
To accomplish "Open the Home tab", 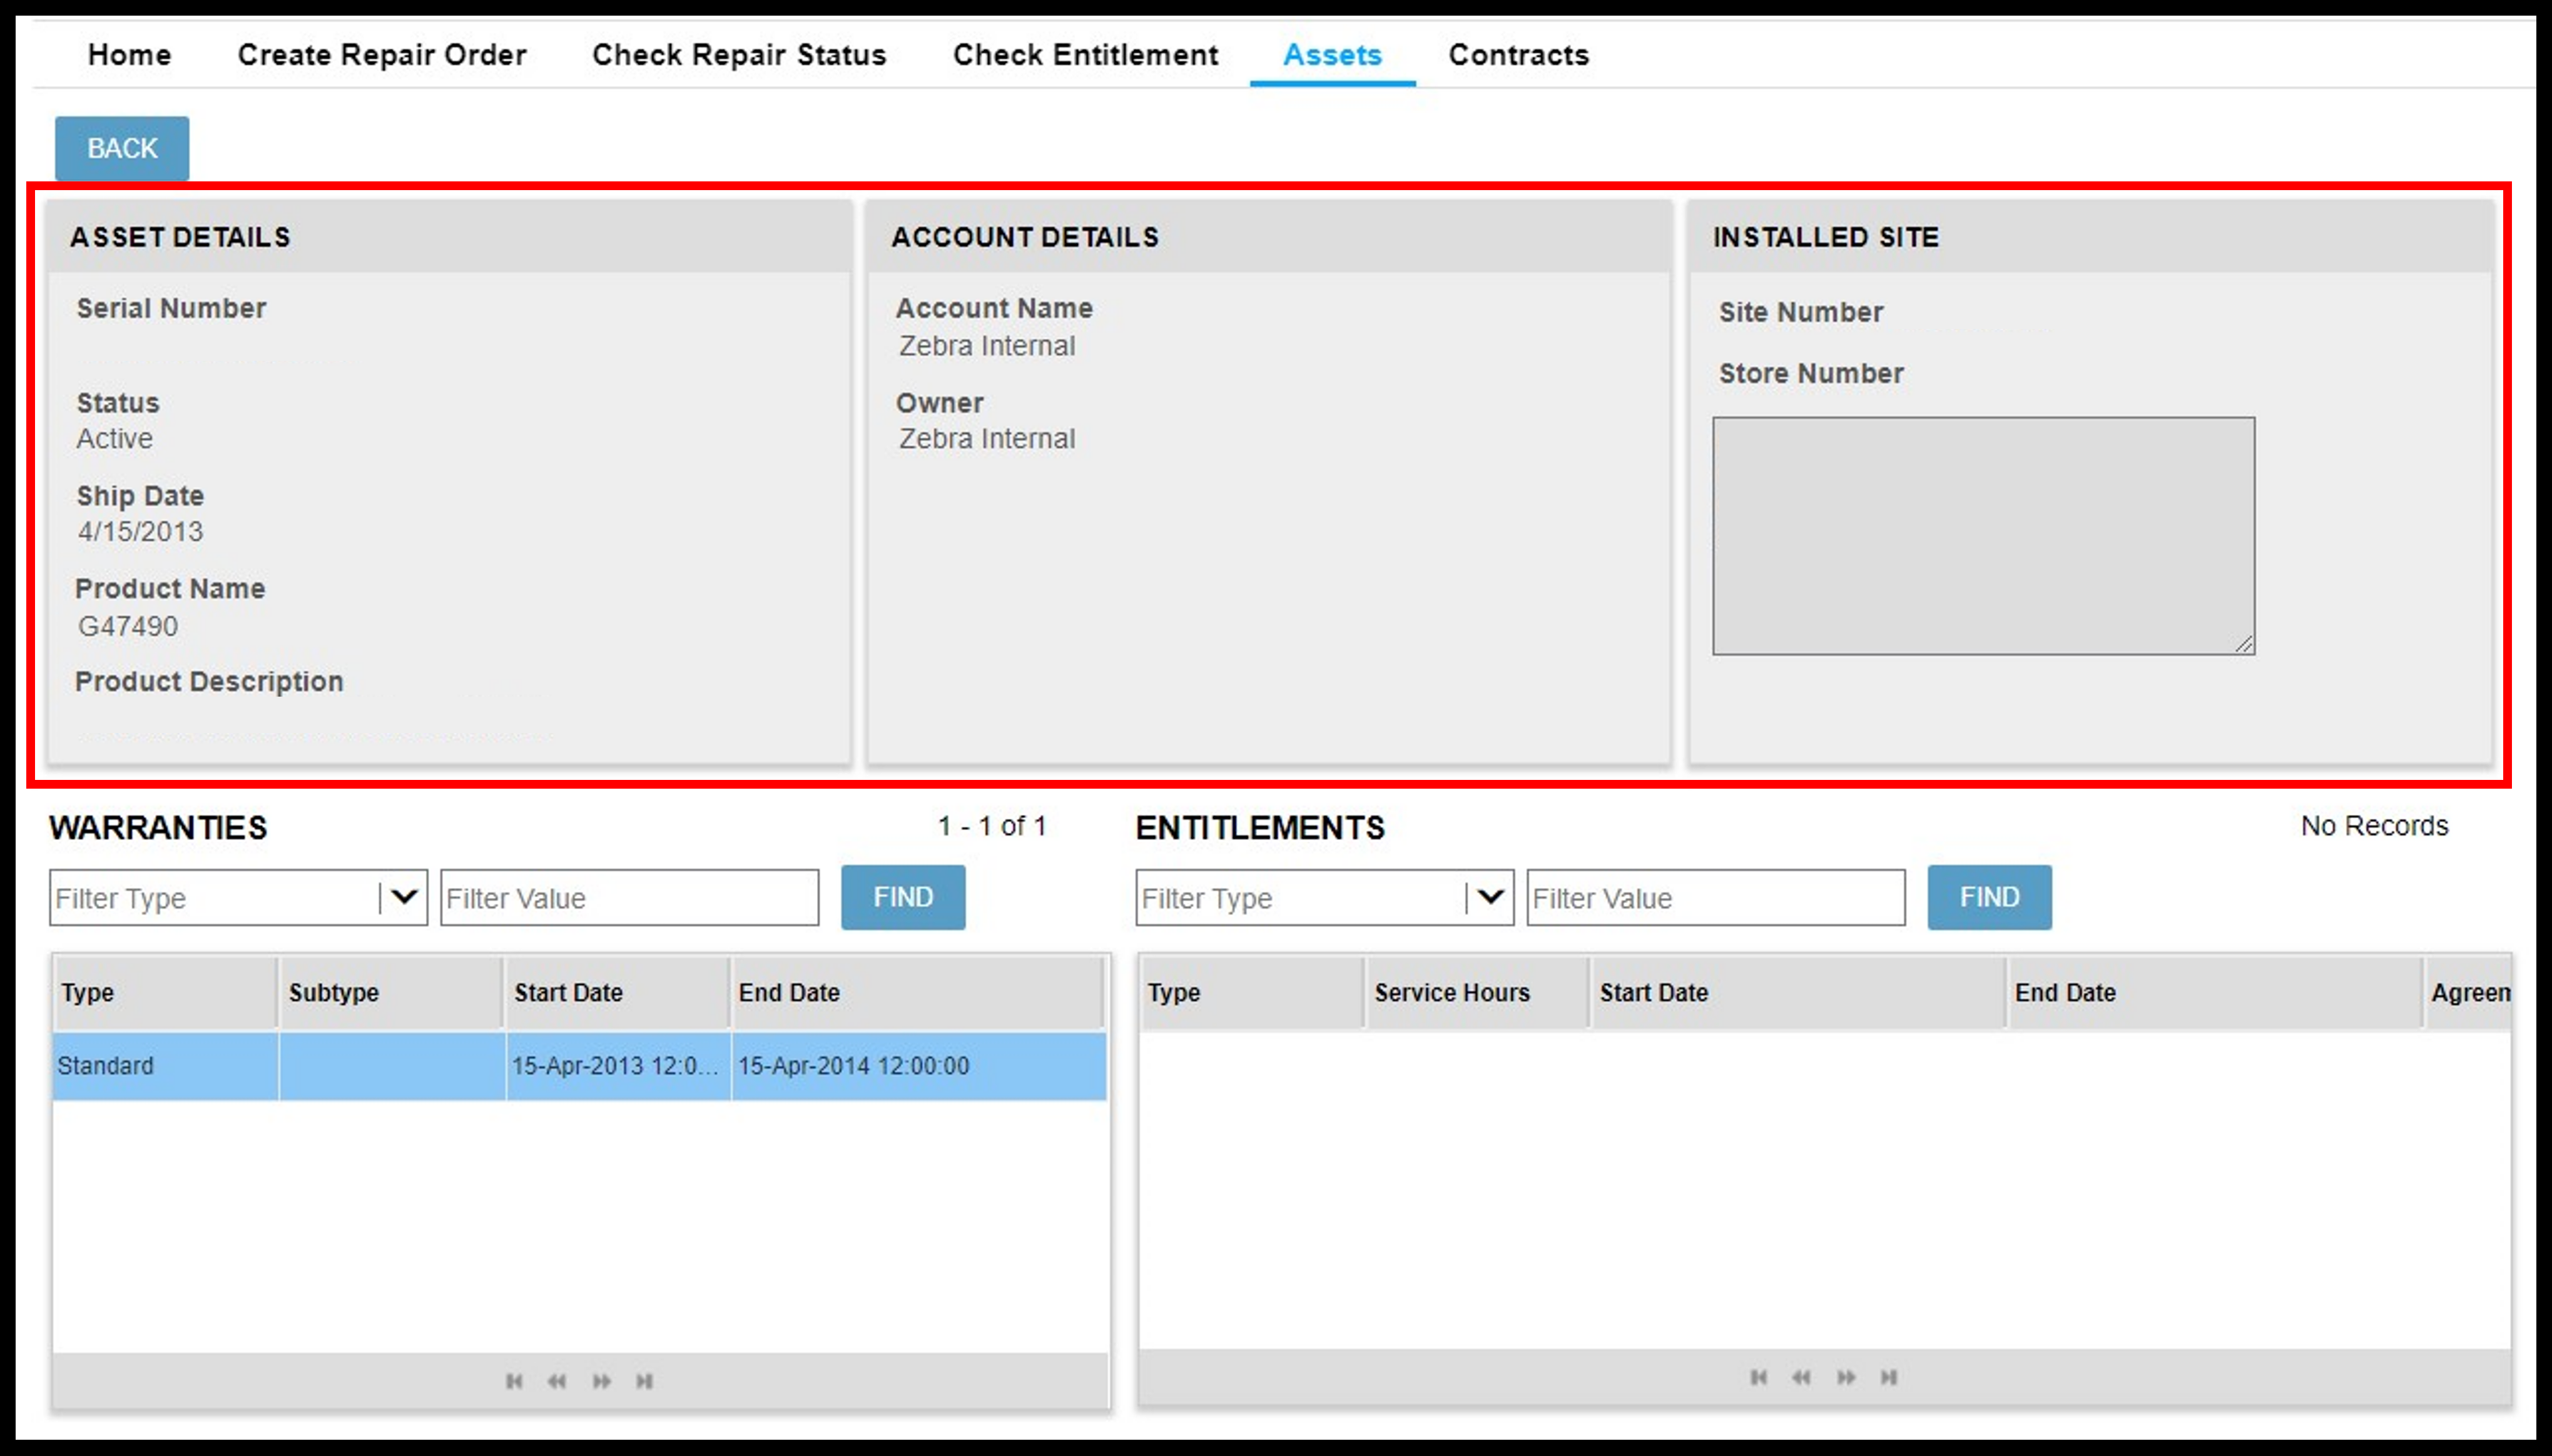I will point(129,54).
